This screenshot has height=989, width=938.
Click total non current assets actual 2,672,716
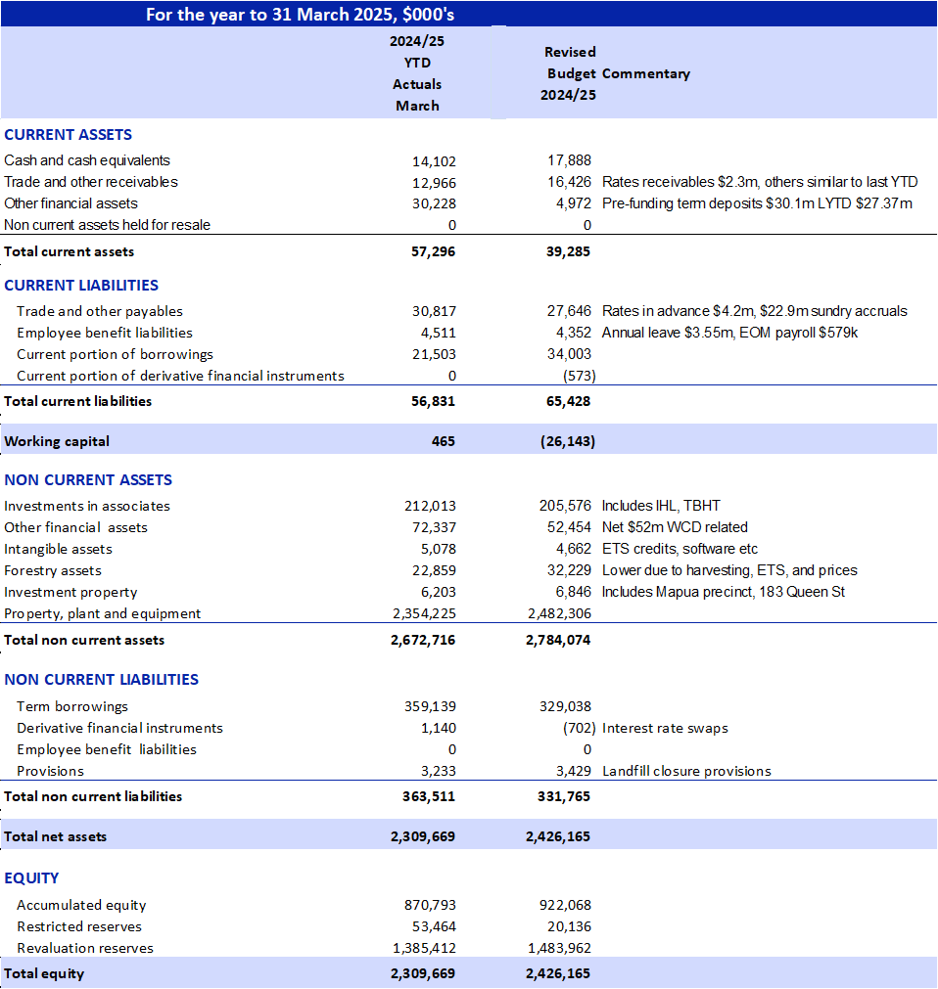pos(423,640)
